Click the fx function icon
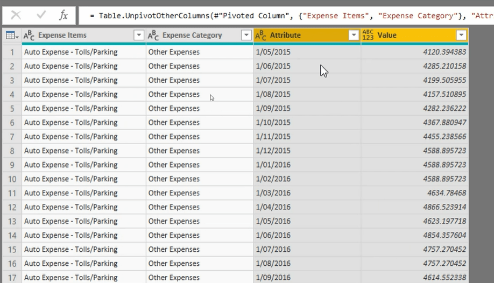 point(63,15)
